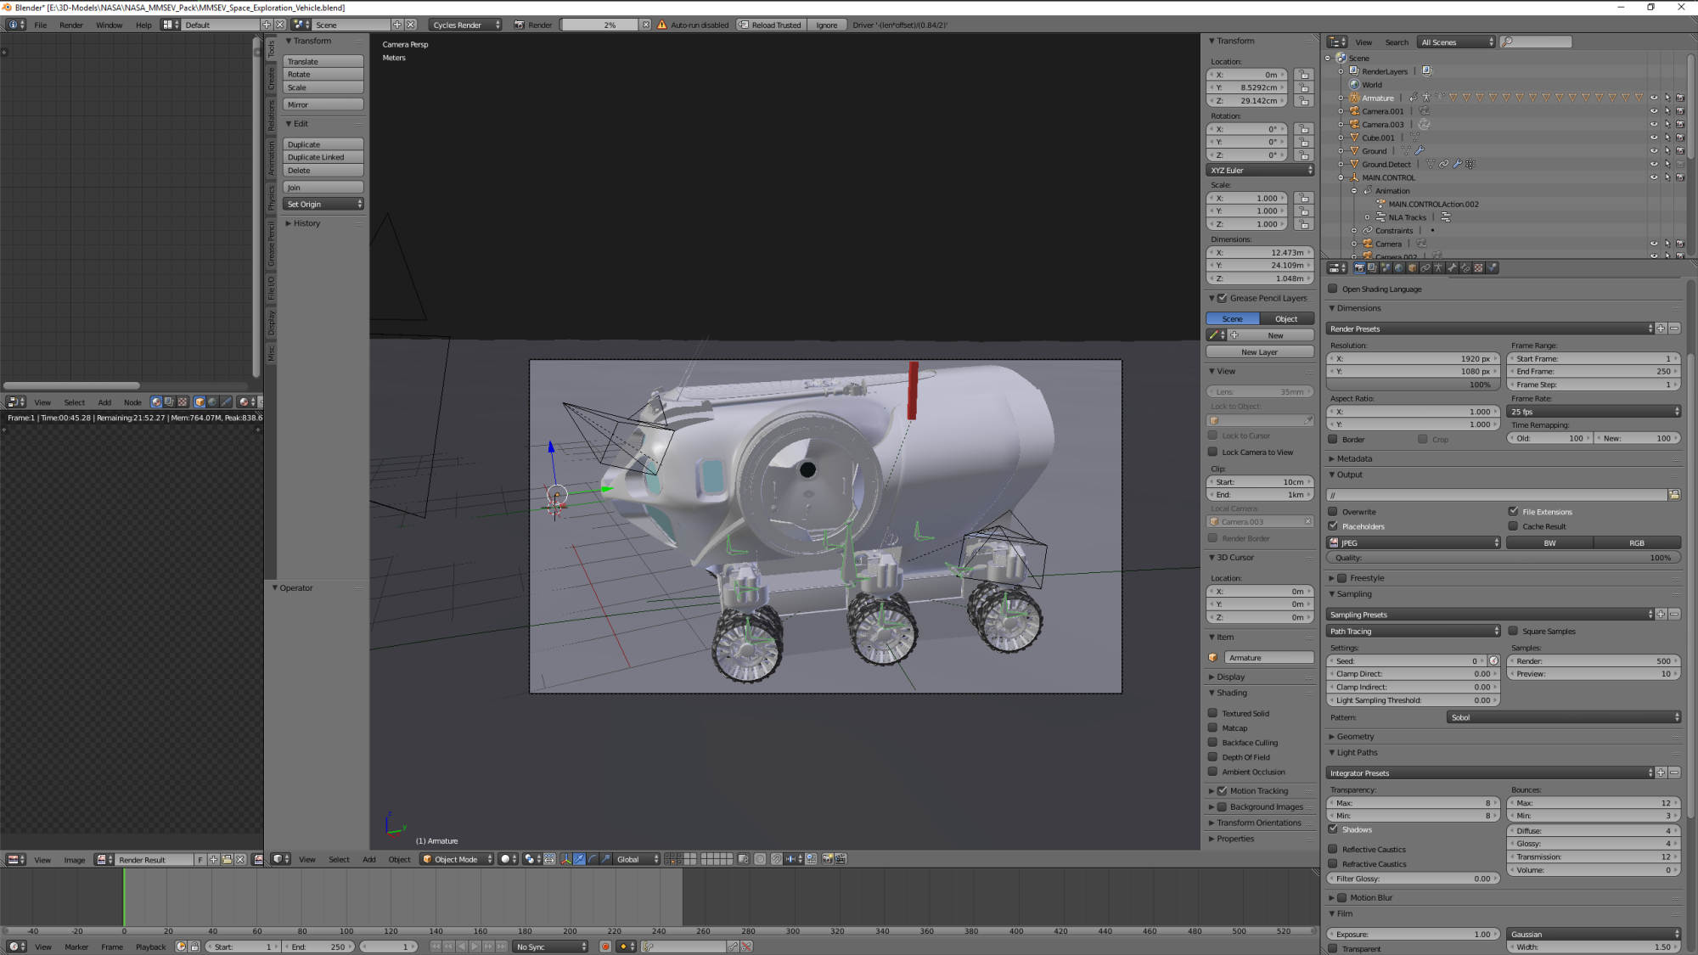Viewport: 1698px width, 955px height.
Task: Open the Object properties tab cube icon
Action: (x=1412, y=267)
